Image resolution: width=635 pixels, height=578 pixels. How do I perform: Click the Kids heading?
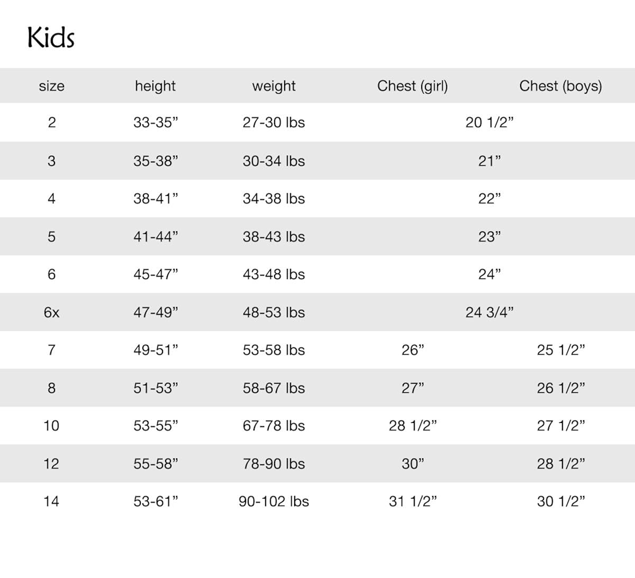(x=51, y=38)
